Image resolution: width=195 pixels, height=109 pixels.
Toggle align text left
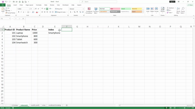tap(42, 12)
